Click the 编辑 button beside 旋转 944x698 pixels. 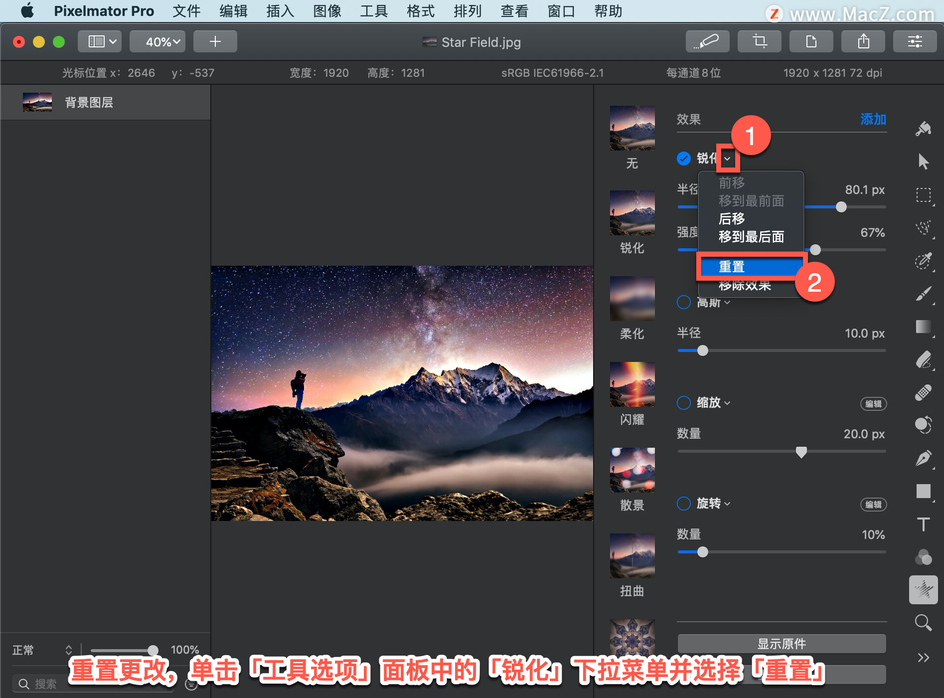point(873,505)
